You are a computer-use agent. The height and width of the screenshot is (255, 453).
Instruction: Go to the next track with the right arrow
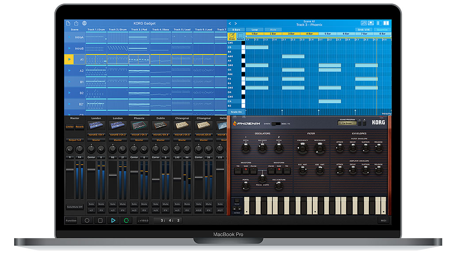click(236, 23)
